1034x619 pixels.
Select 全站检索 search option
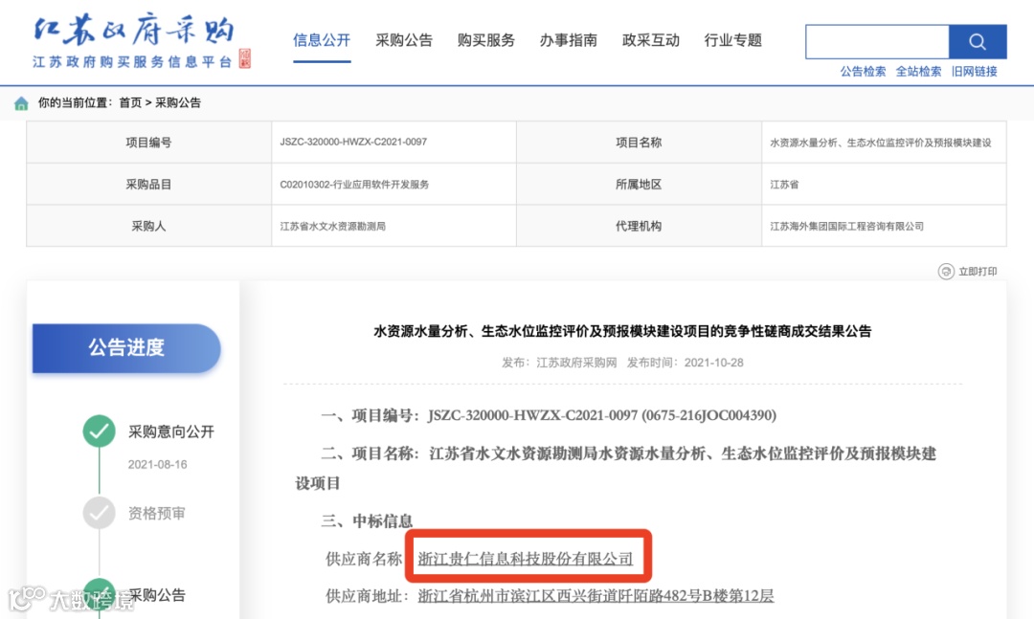coord(918,71)
